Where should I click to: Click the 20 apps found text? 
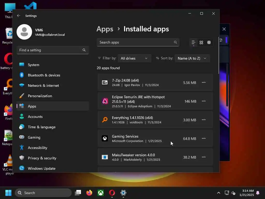click(108, 68)
